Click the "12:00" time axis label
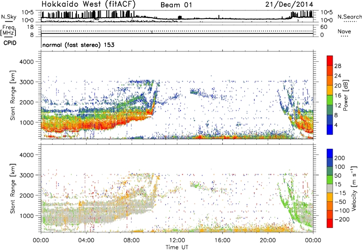 177,241
